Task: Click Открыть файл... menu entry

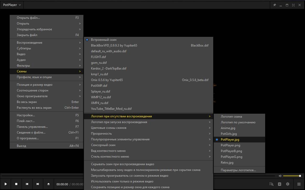Action: coord(46,18)
